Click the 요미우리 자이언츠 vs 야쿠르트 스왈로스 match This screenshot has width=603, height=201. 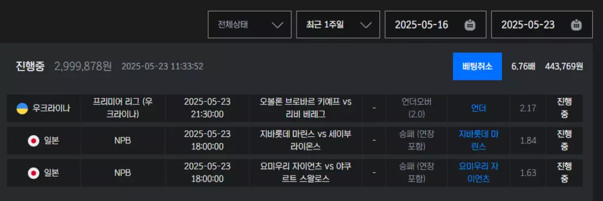click(306, 173)
